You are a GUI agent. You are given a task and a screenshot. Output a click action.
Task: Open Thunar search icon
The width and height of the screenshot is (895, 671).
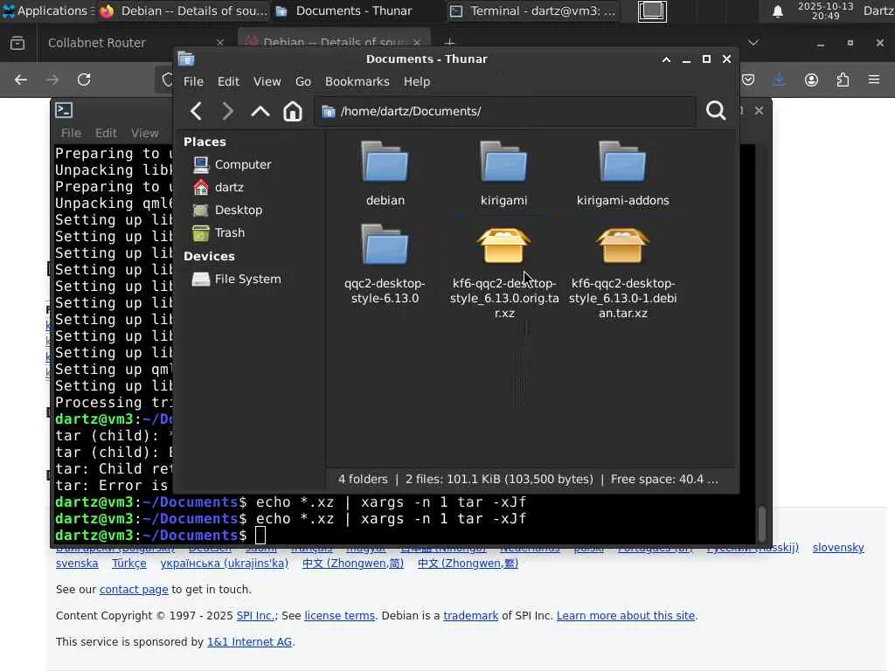(716, 111)
